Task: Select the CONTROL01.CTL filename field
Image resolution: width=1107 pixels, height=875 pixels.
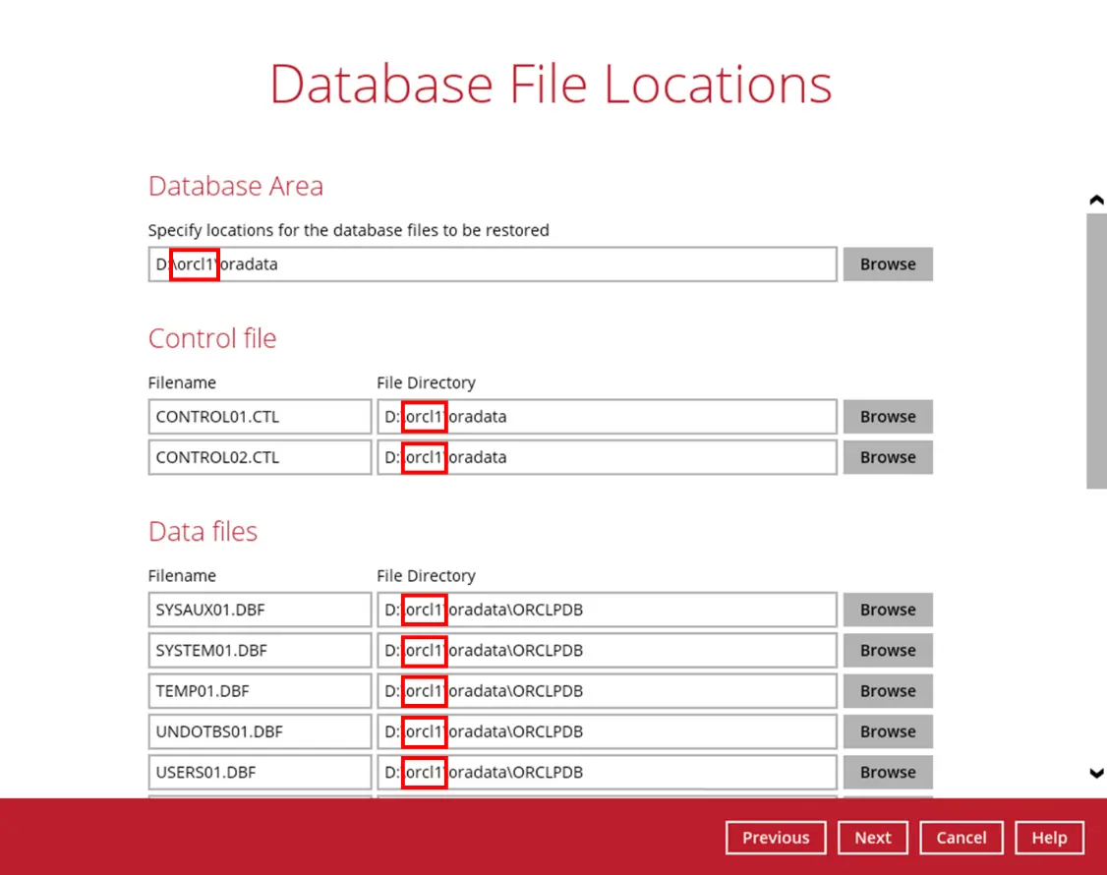Action: tap(259, 416)
